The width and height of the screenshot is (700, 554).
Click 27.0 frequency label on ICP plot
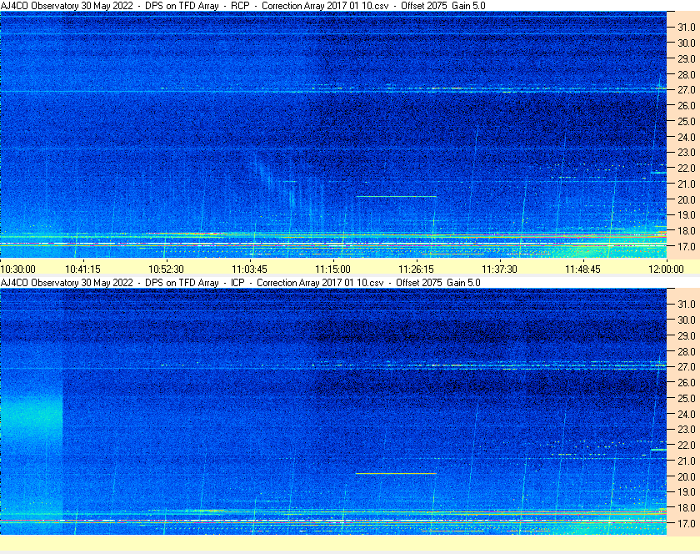point(687,366)
